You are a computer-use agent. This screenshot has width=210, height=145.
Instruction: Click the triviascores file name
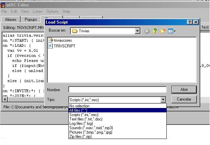click(x=63, y=40)
